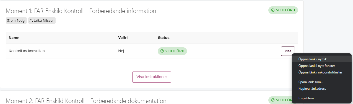The image size is (353, 104).
Task: Open Visa instruktioner button
Action: pyautogui.click(x=152, y=77)
